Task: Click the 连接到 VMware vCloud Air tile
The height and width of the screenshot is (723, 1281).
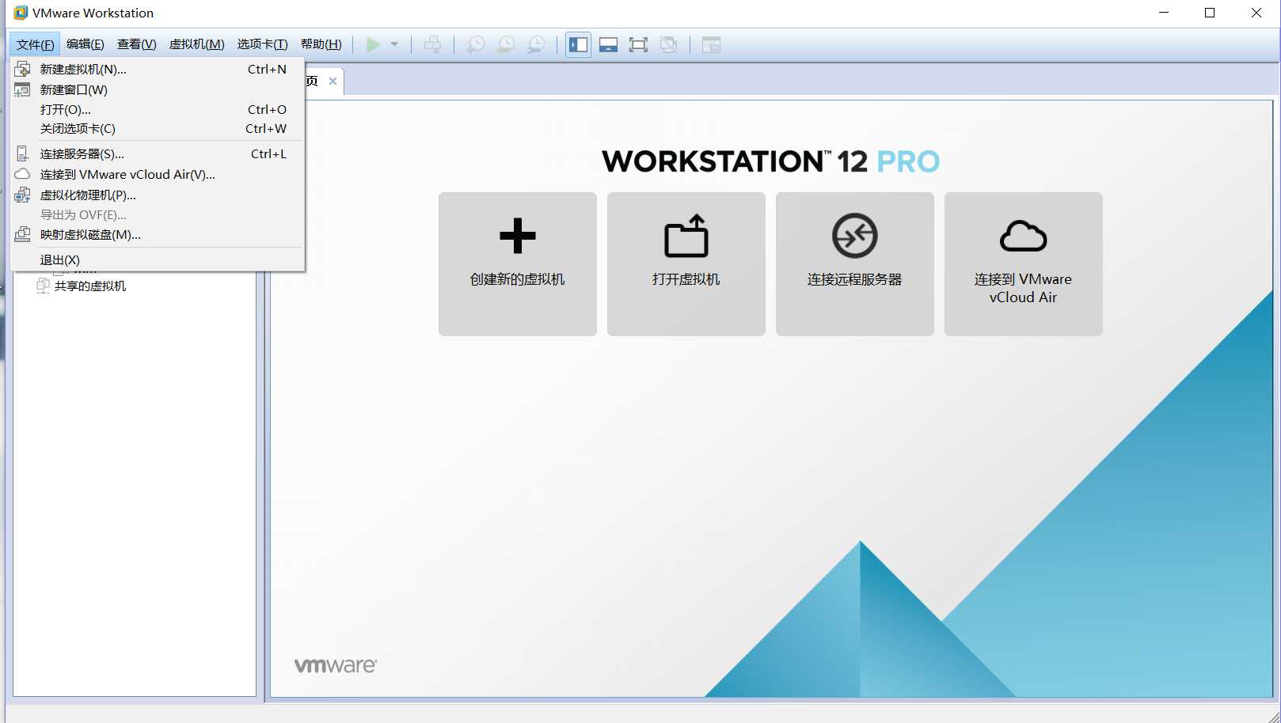Action: [x=1024, y=264]
